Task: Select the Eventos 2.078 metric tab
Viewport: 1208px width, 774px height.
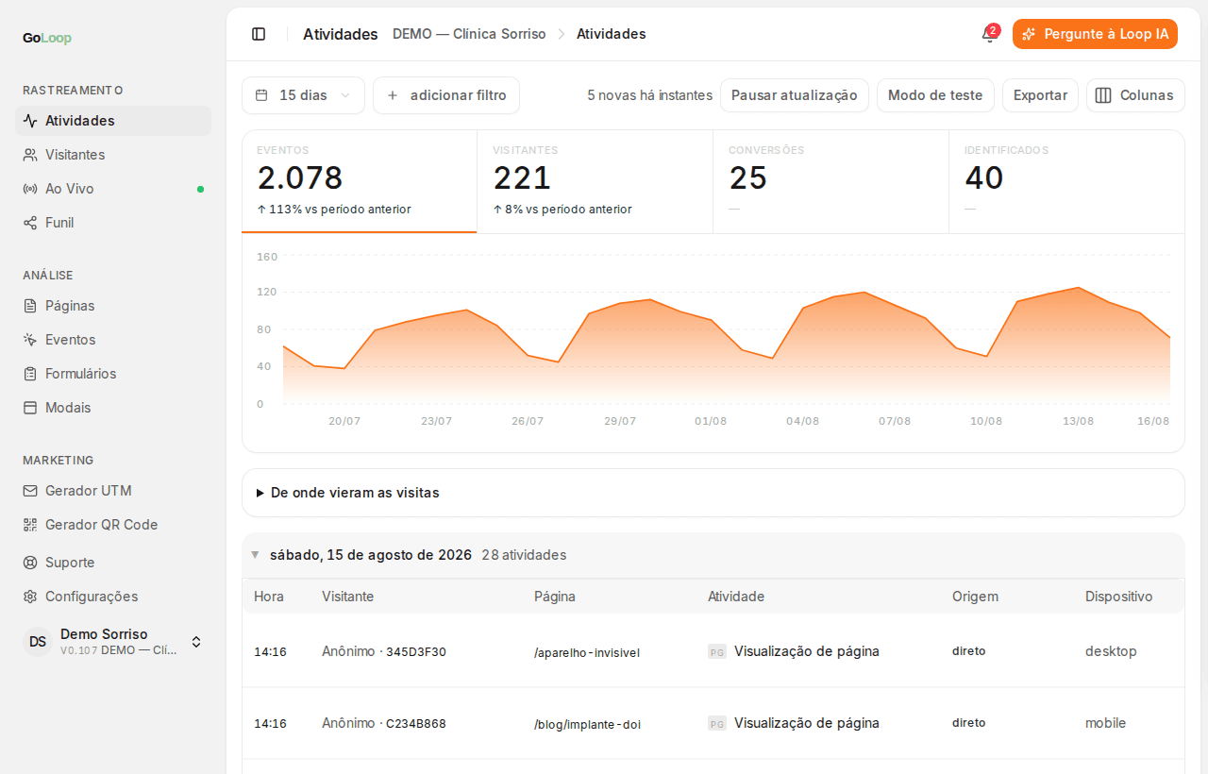Action: click(x=360, y=181)
